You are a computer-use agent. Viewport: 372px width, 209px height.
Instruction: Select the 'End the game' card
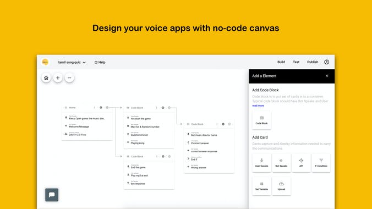149,167
